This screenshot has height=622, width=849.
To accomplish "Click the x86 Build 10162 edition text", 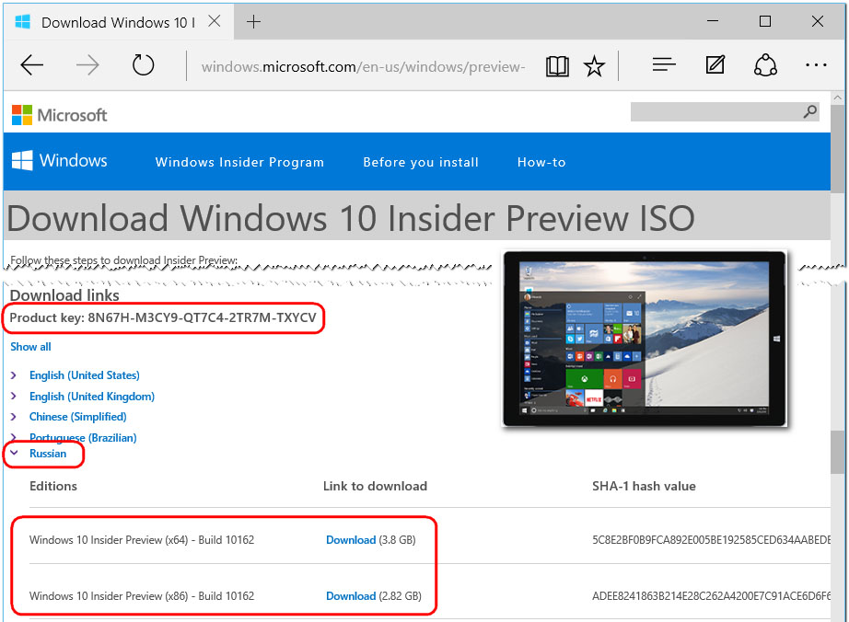I will pos(142,596).
